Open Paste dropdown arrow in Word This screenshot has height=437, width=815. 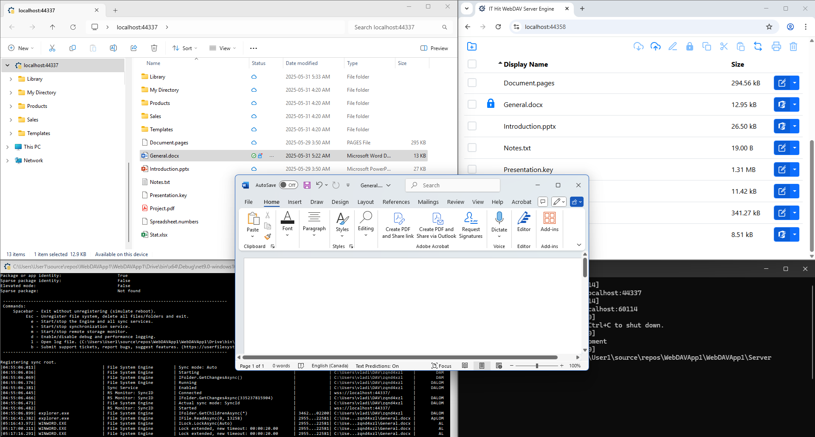pyautogui.click(x=253, y=236)
